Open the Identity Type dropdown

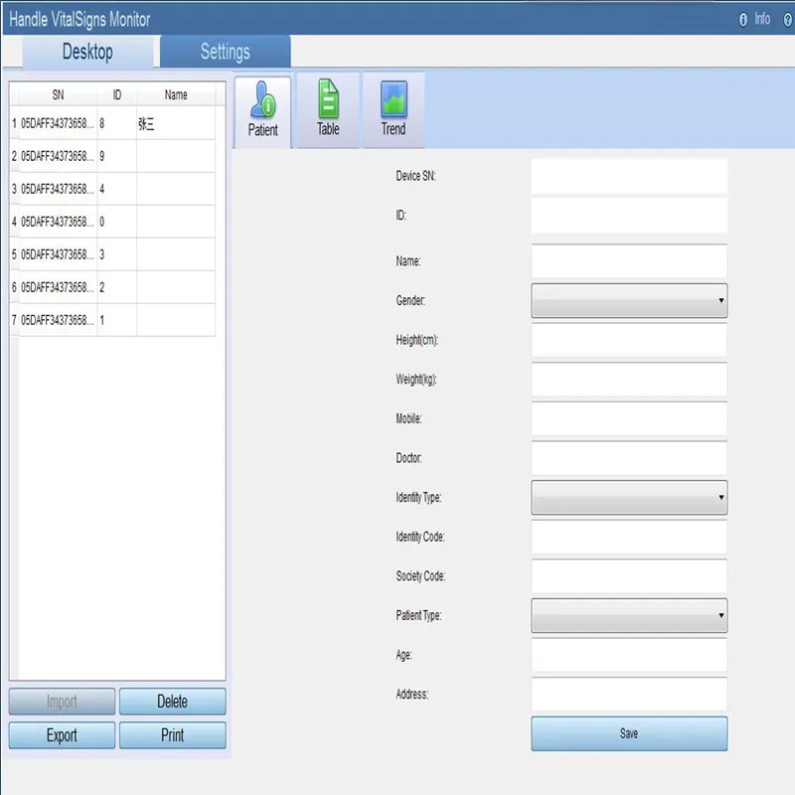point(629,498)
